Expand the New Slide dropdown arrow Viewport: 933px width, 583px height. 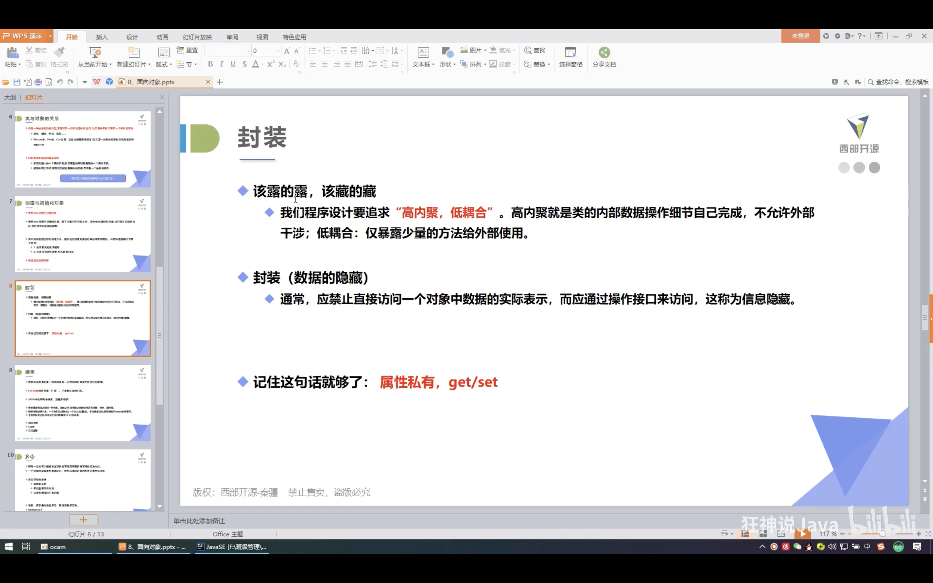[x=150, y=64]
